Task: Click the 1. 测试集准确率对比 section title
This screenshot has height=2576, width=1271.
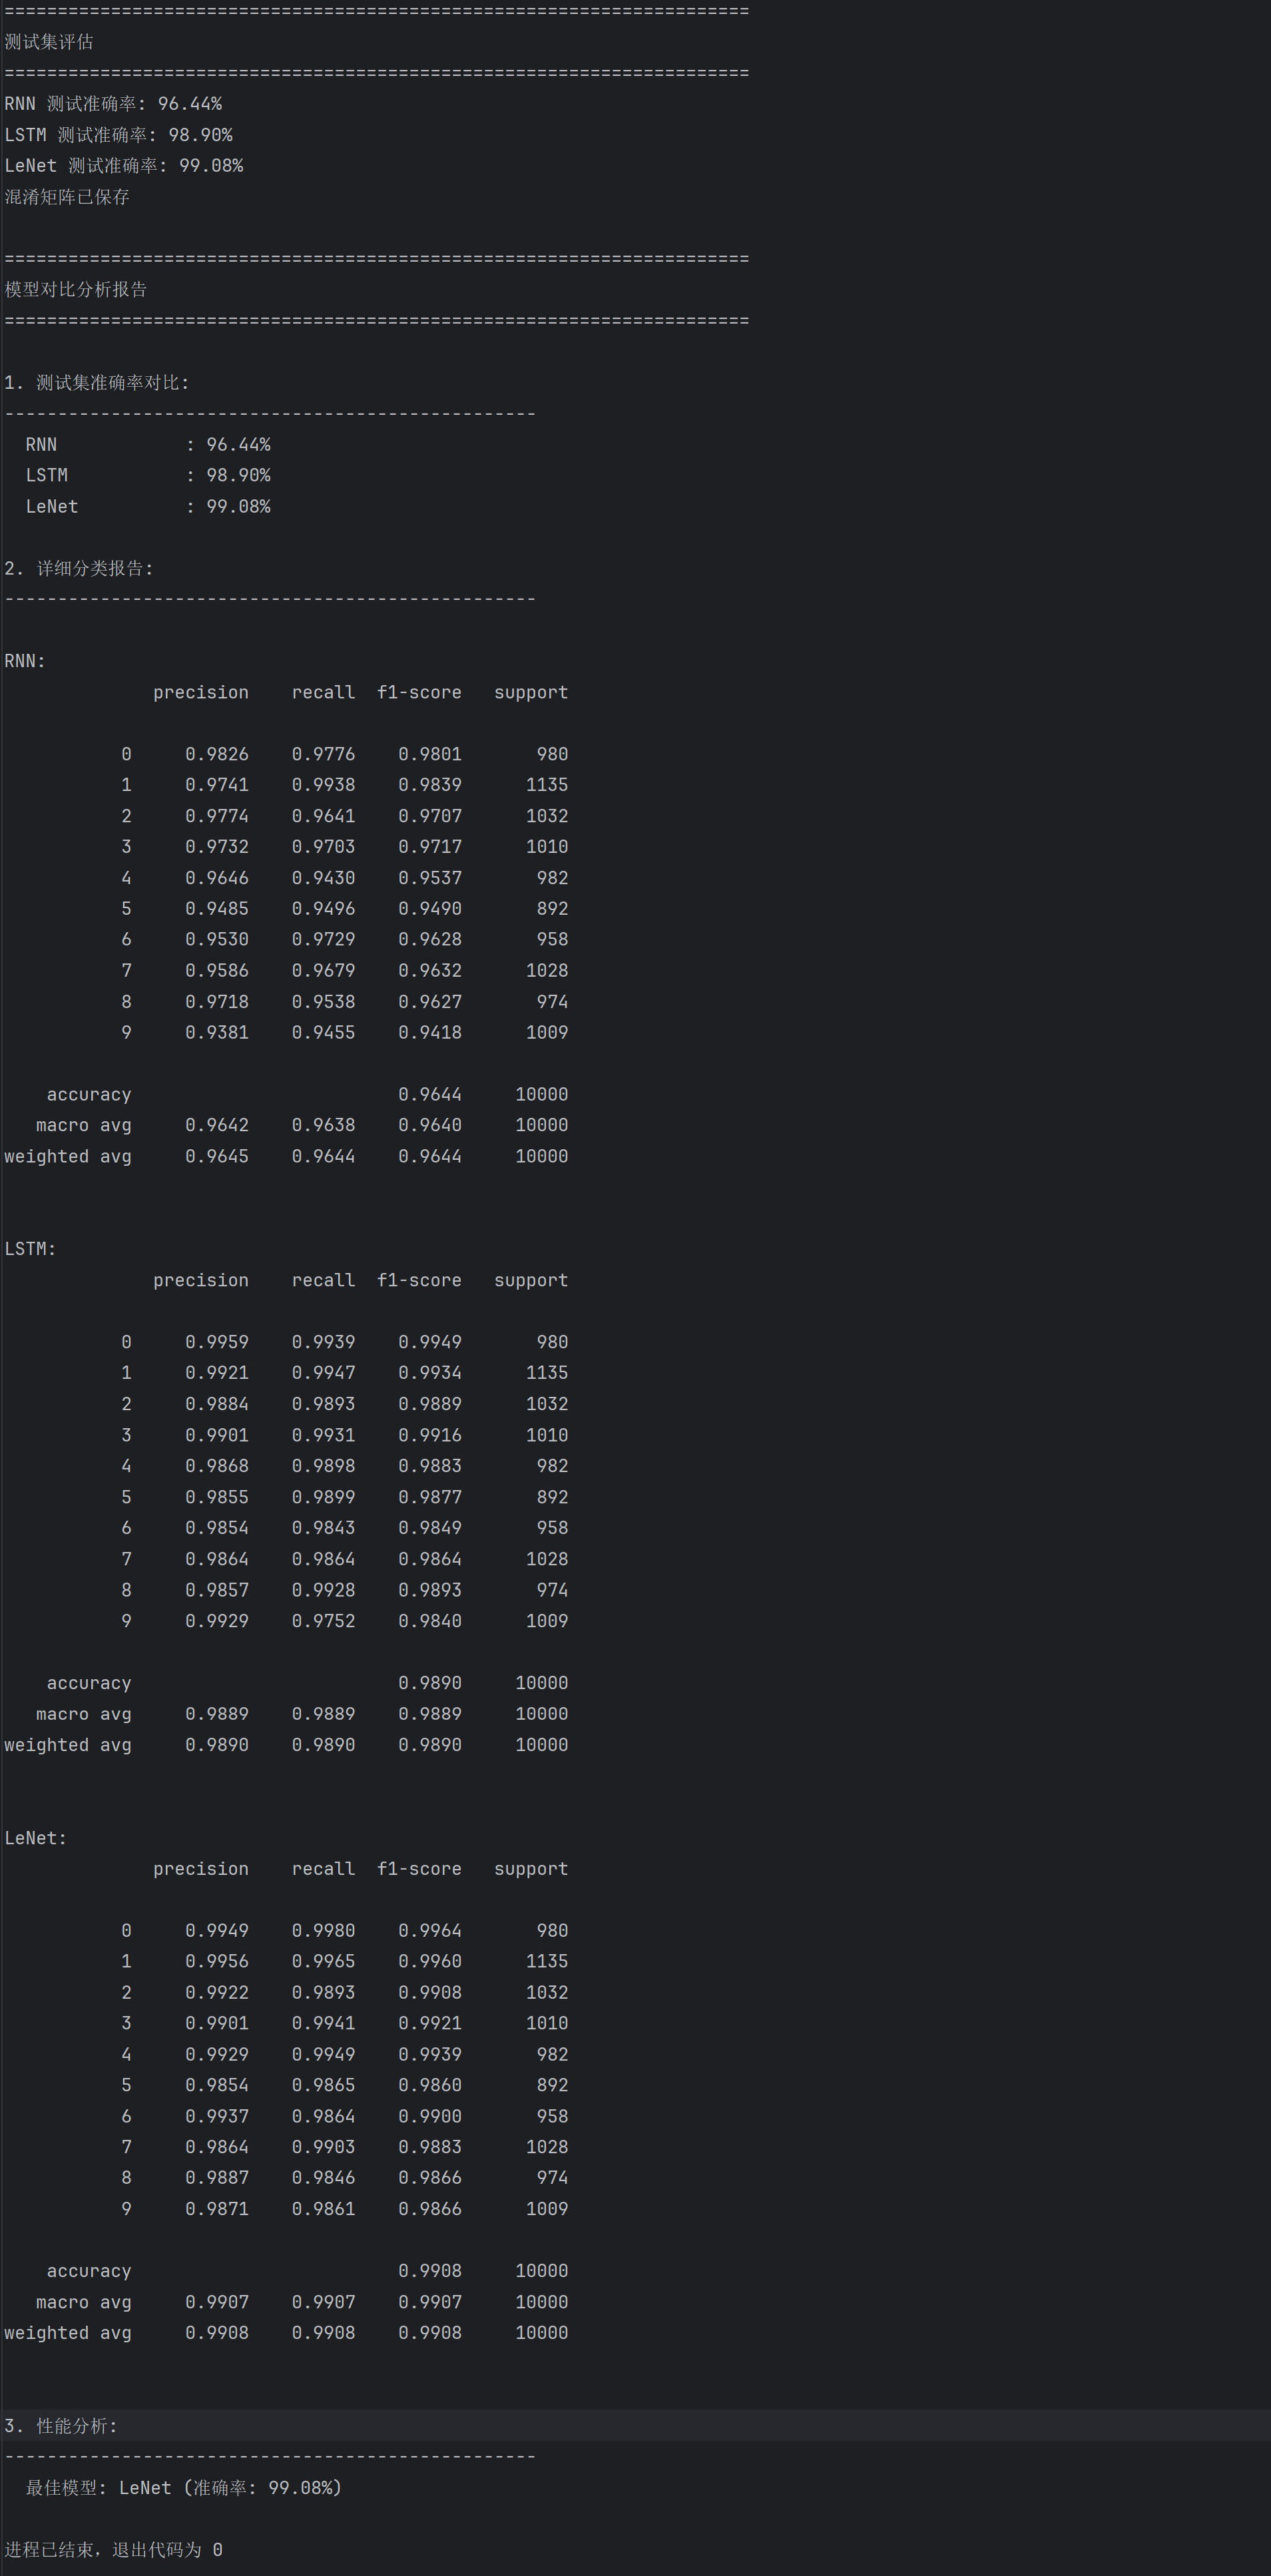Action: (x=97, y=383)
